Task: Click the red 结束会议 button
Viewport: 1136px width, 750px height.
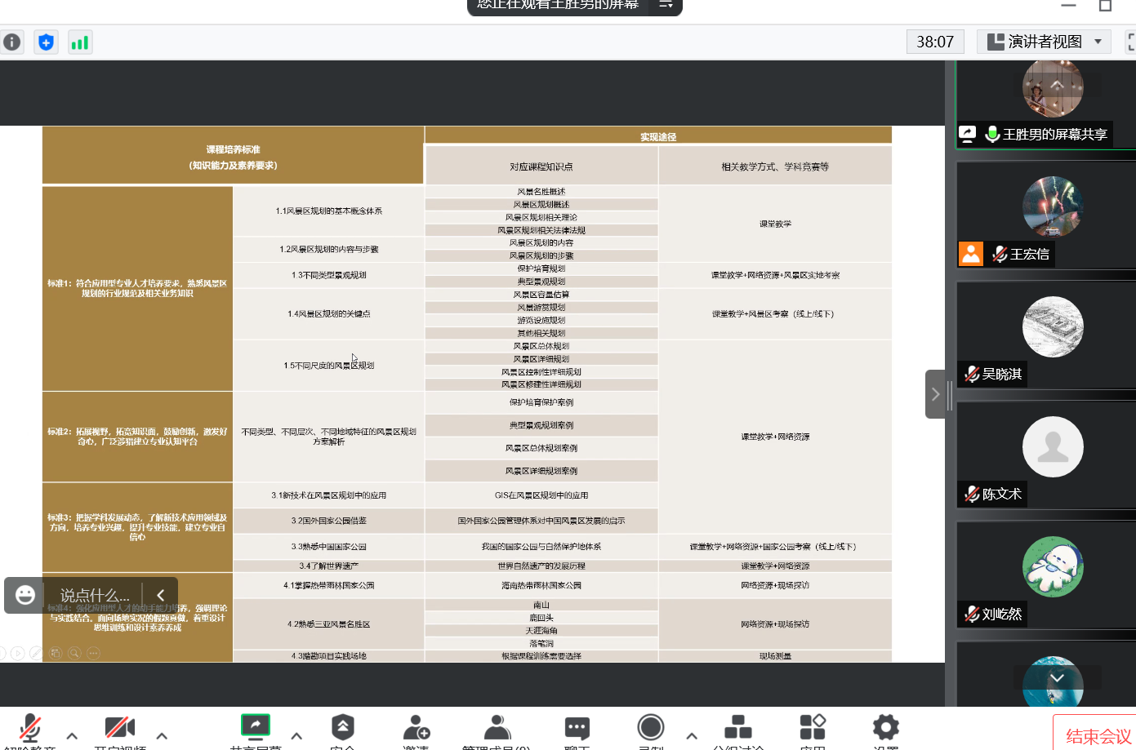Action: point(1098,736)
